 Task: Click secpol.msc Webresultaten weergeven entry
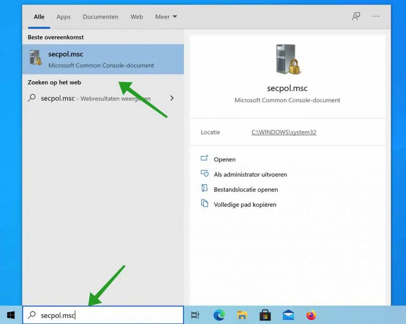click(103, 98)
